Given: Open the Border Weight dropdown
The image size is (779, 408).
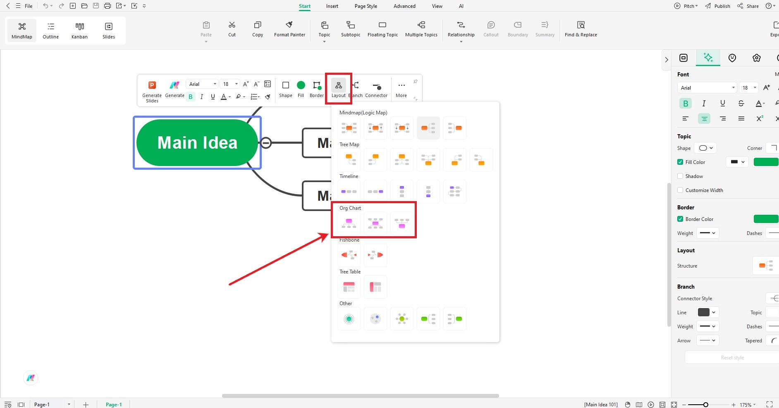Looking at the screenshot, I should coord(707,233).
